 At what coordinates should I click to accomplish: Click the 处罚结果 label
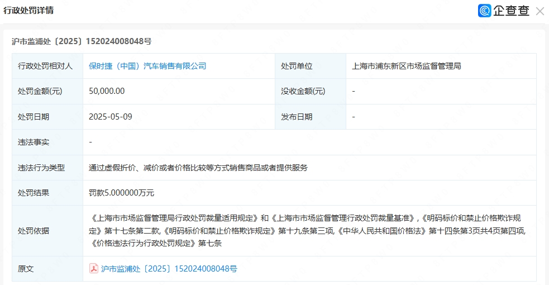[34, 193]
